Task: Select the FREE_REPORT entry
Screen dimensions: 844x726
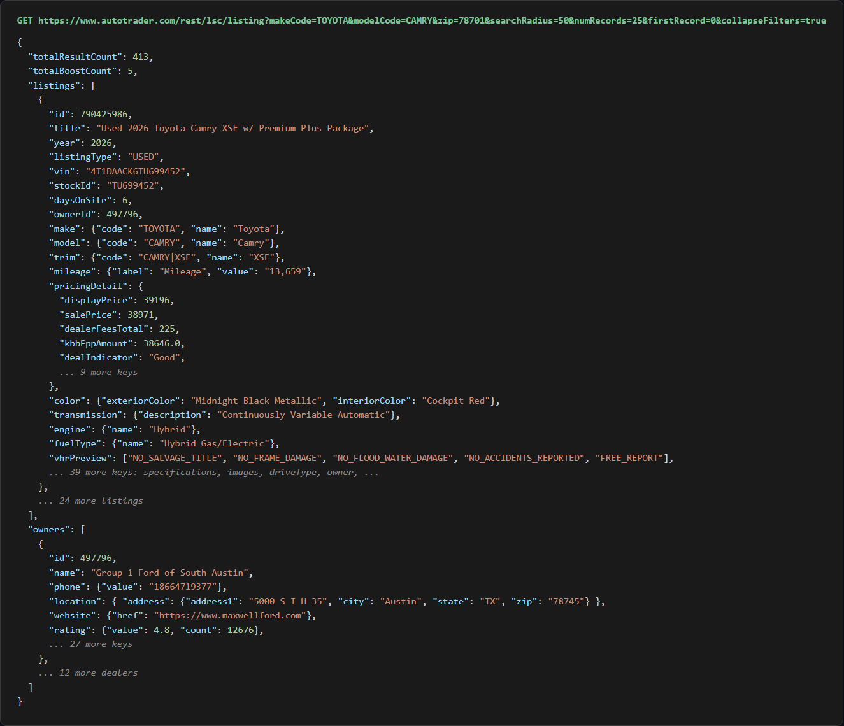Action: 630,458
